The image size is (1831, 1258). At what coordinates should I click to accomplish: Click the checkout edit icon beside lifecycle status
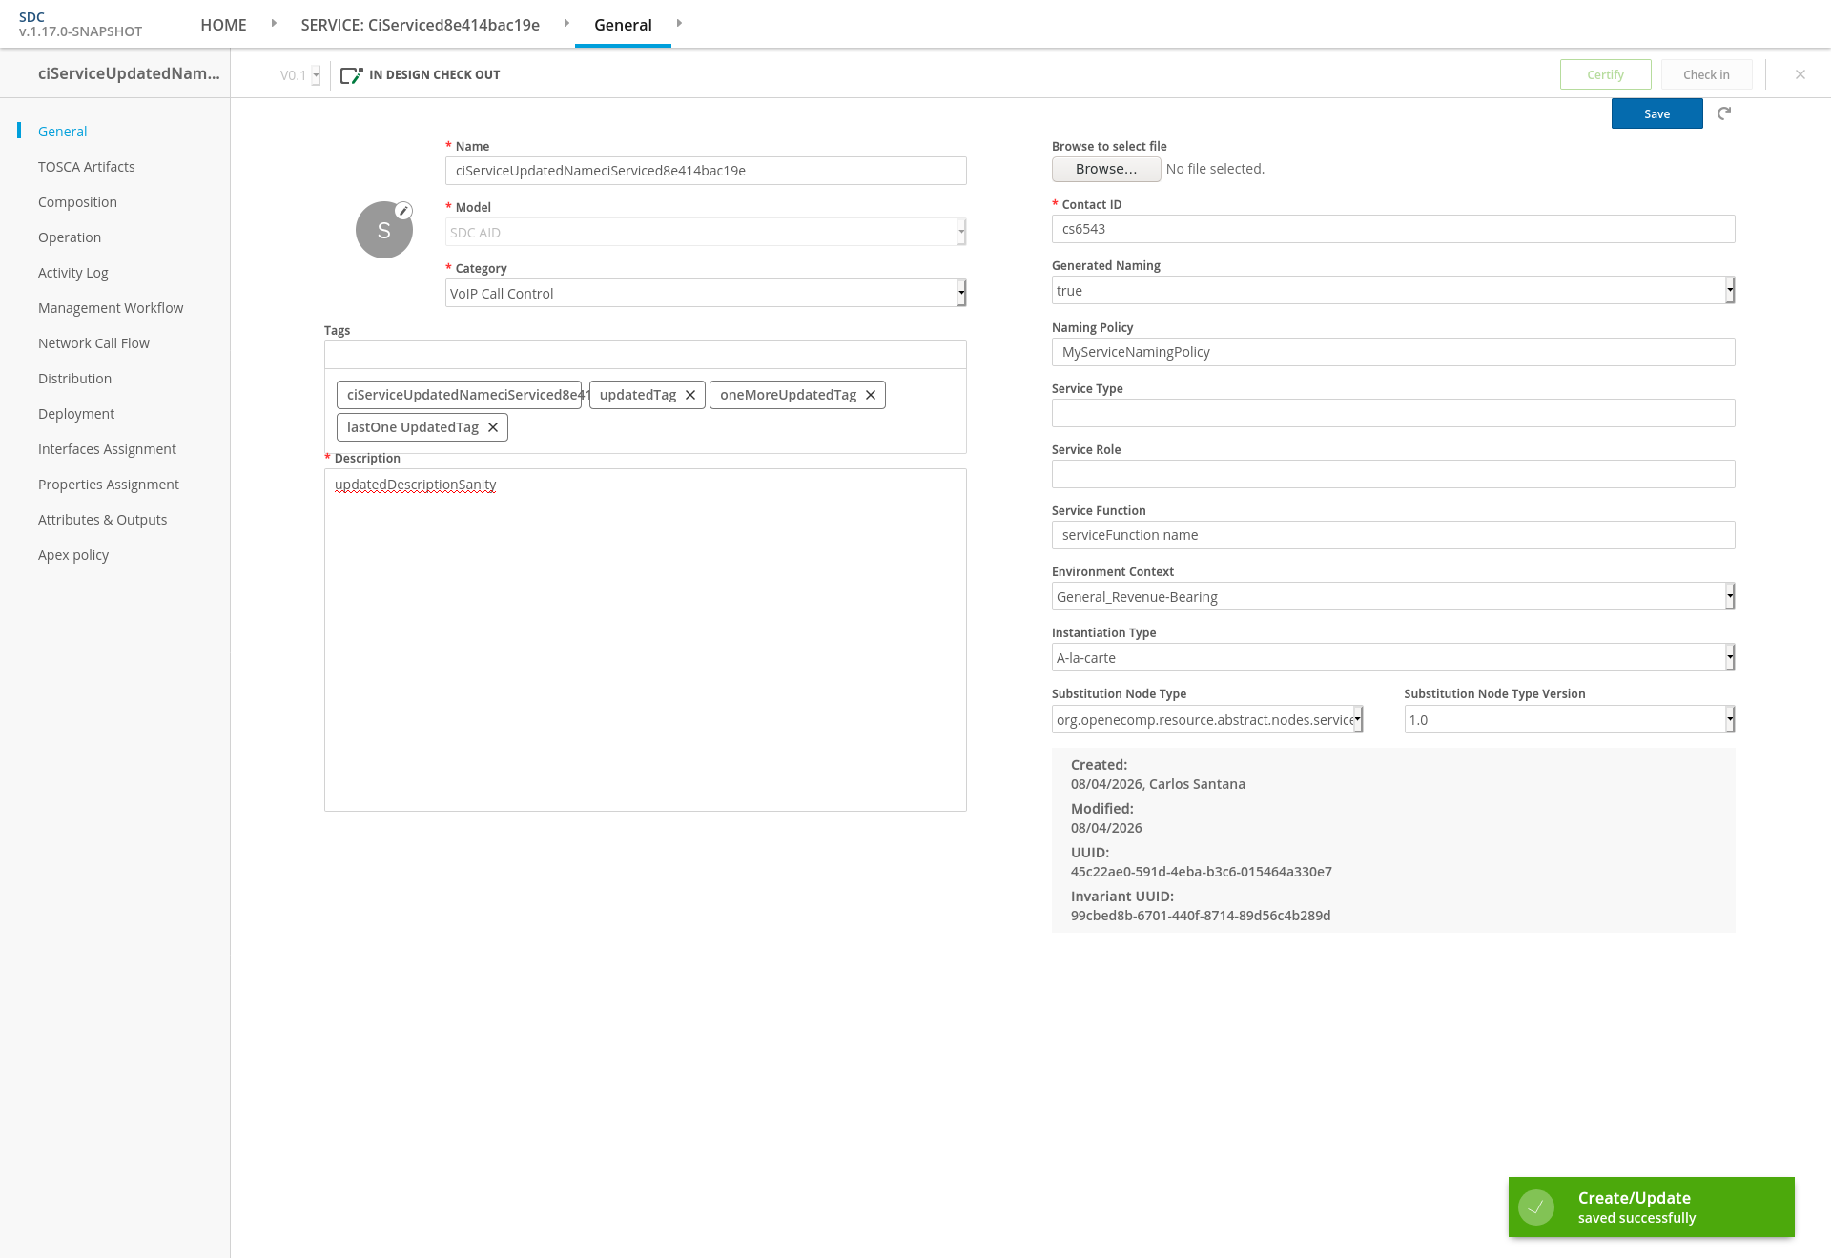(352, 75)
